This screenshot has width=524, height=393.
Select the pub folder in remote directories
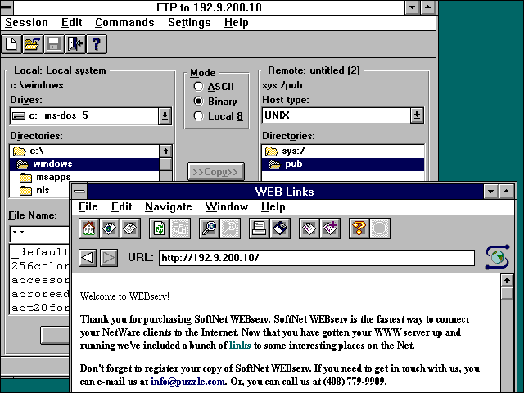click(343, 164)
